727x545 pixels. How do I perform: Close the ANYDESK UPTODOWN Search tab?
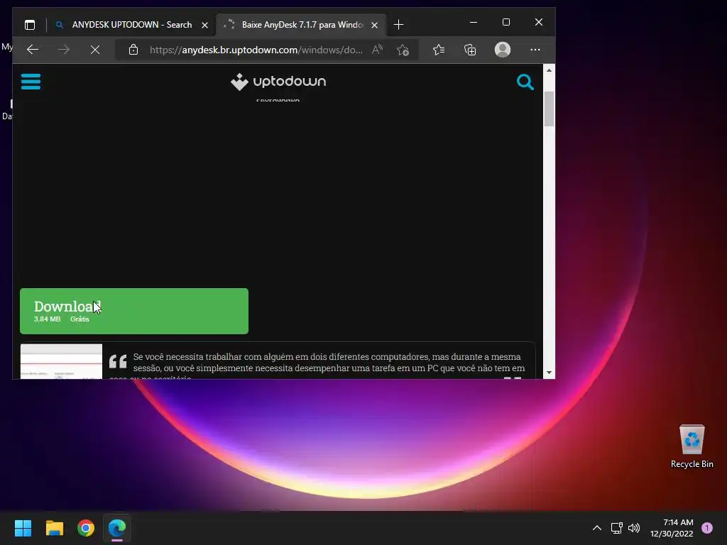click(205, 25)
